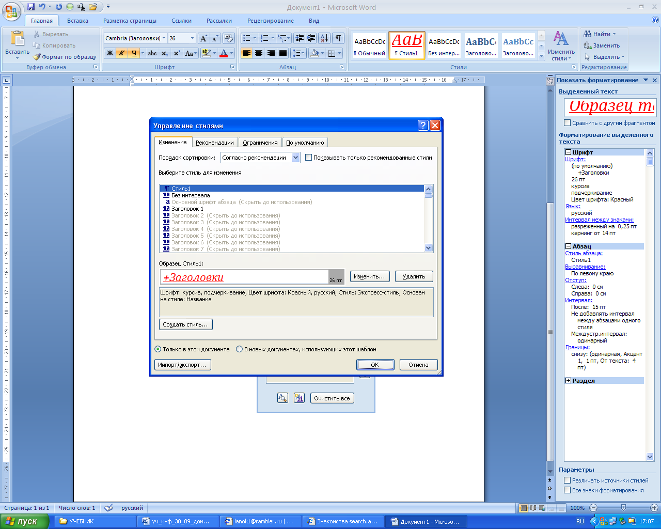This screenshot has width=661, height=529.
Task: Click Очистить все button
Action: coord(332,398)
